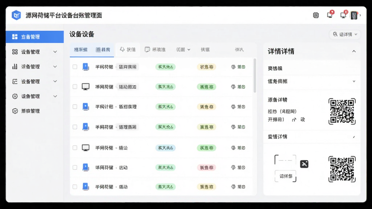The height and width of the screenshot is (209, 372).
Task: Open the notification icon with red badge
Action: click(330, 15)
